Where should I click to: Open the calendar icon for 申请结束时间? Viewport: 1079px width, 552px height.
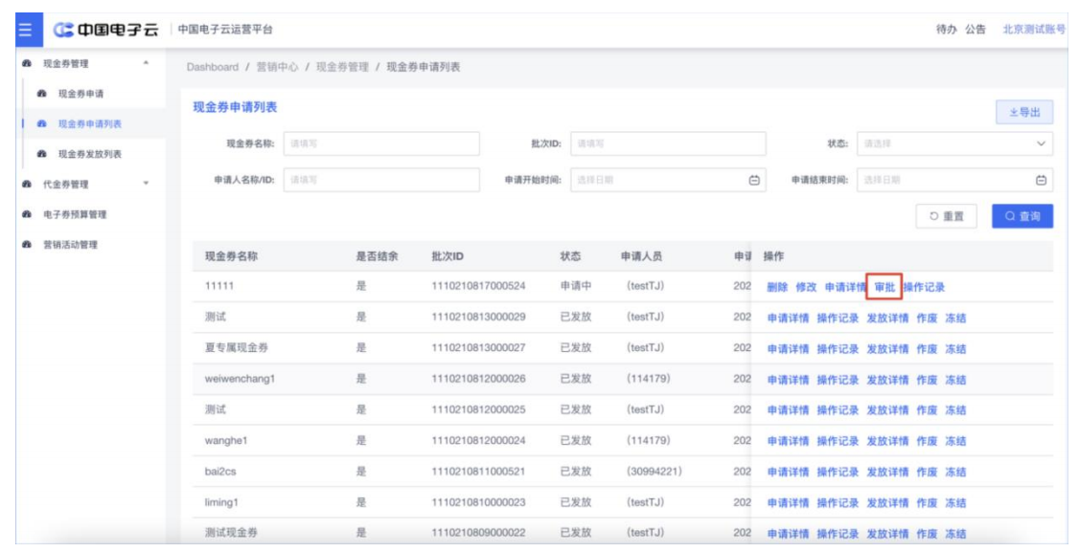[x=1042, y=180]
